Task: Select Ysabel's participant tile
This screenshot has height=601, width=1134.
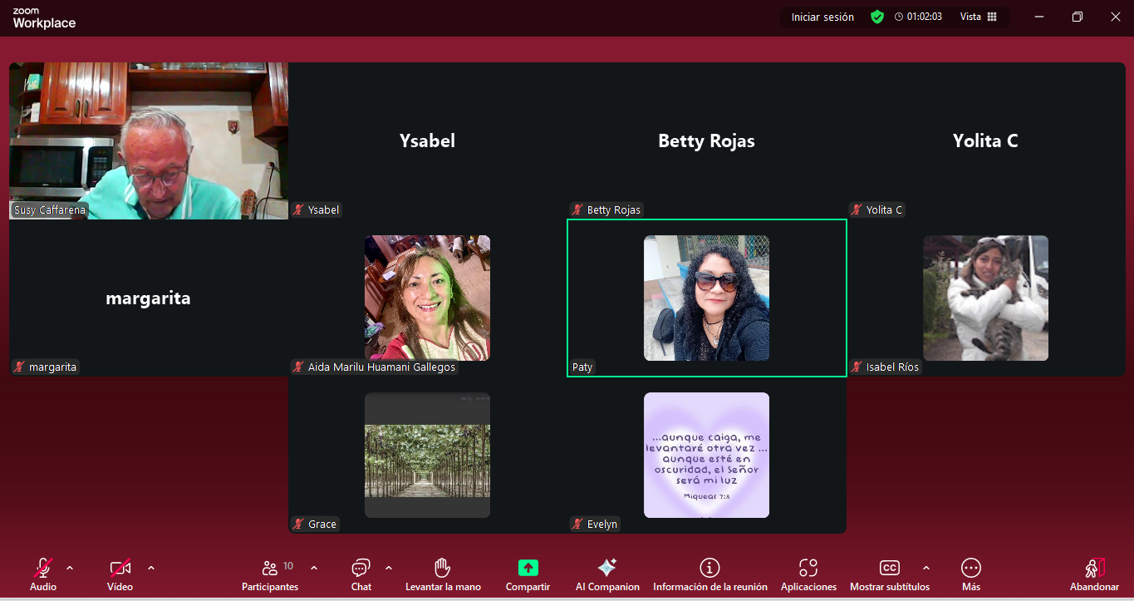Action: pyautogui.click(x=427, y=140)
